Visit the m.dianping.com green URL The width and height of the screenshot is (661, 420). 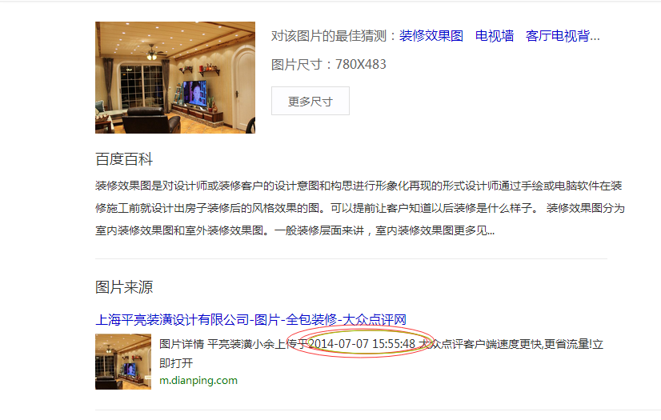click(198, 381)
